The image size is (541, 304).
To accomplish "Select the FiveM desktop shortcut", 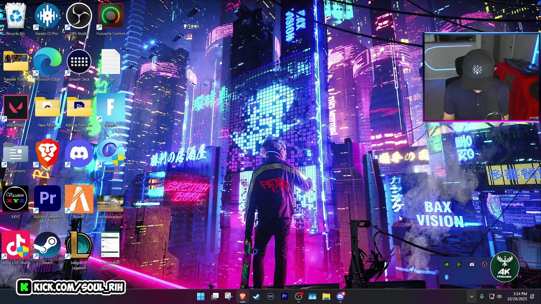I will (x=79, y=202).
